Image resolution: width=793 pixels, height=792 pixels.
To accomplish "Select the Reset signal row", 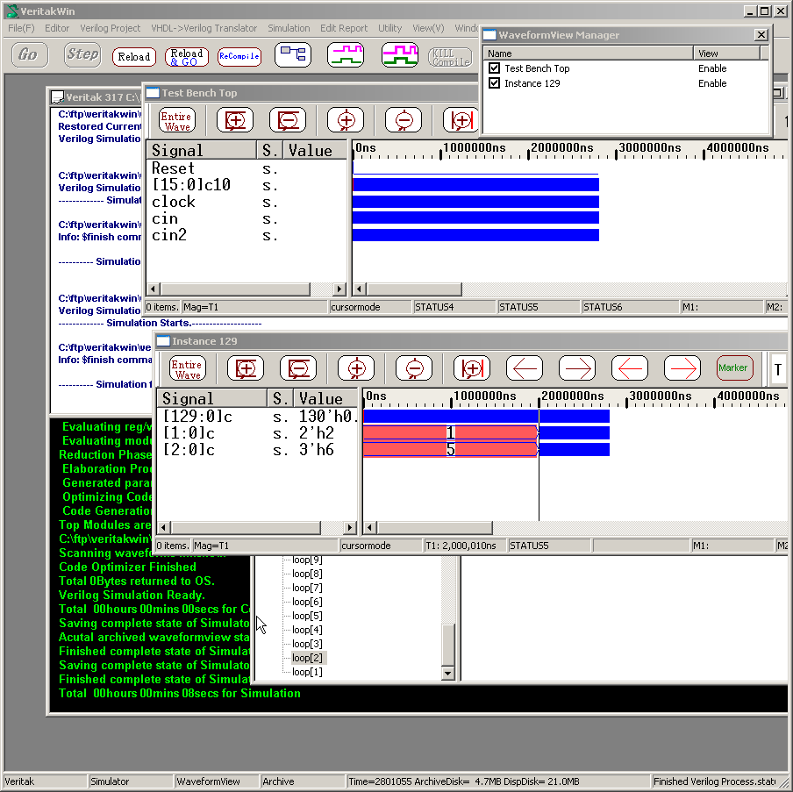I will tap(246, 168).
